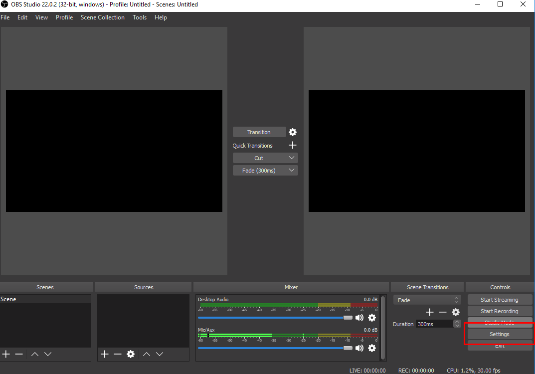
Task: Open the Help menu
Action: coord(161,17)
